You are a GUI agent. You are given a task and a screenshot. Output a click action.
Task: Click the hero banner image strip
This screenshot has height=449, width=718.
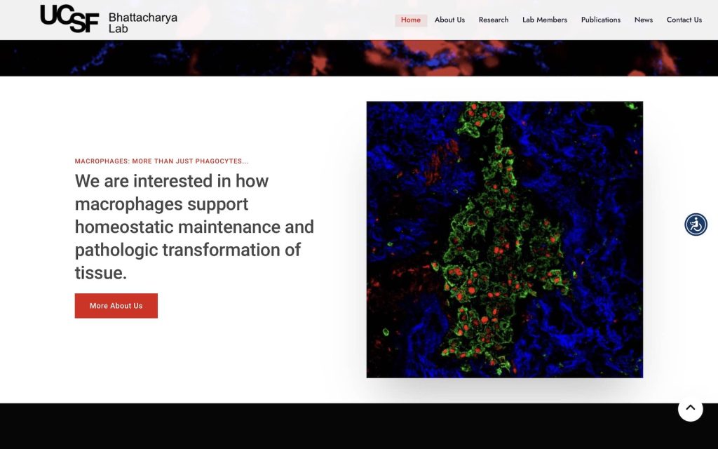click(x=359, y=58)
